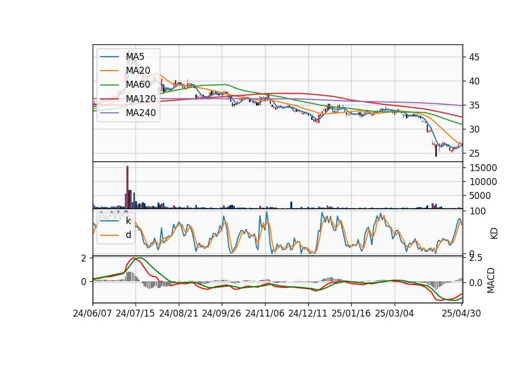Click the green MA60 legend line sample
The width and height of the screenshot is (514, 369).
(x=109, y=84)
